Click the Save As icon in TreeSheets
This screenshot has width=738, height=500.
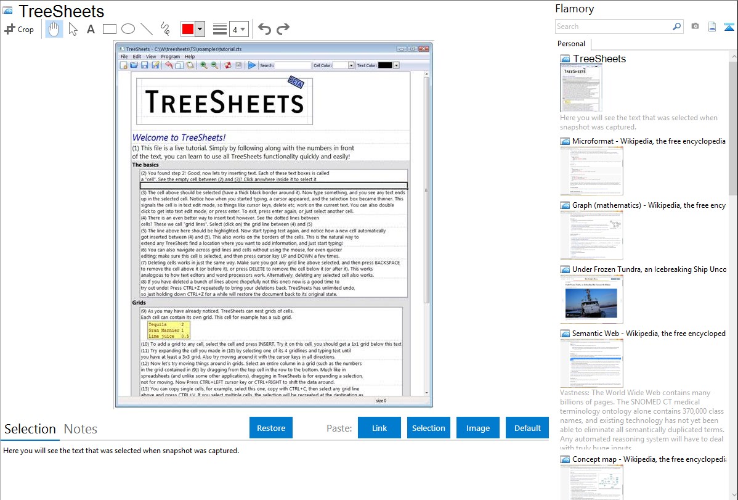coord(155,65)
